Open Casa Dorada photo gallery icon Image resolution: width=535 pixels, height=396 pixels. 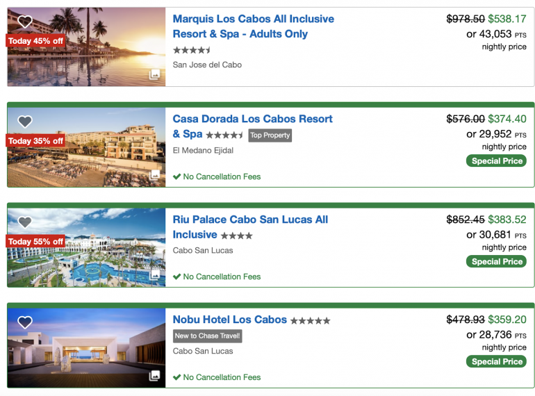[x=154, y=174]
